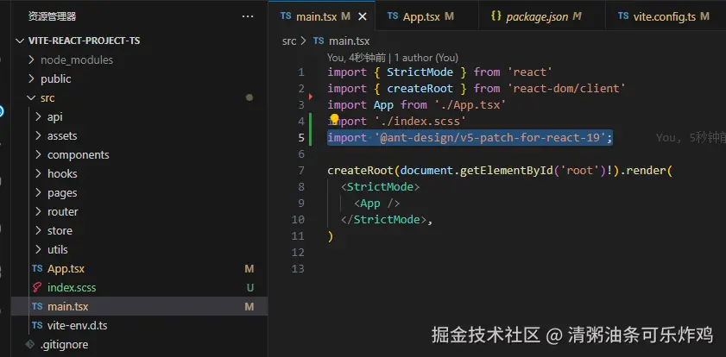Click the TS icon beside vite-env.d.ts

point(37,325)
